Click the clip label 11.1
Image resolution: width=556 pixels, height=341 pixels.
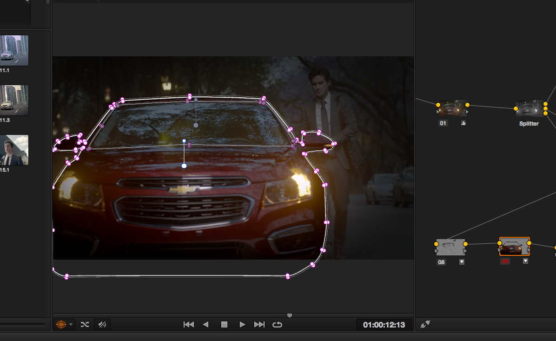click(5, 70)
